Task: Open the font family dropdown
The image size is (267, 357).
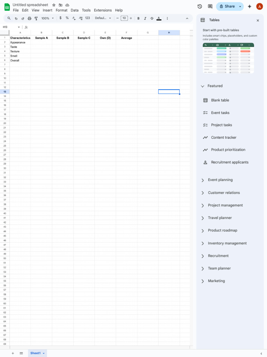Action: point(103,18)
